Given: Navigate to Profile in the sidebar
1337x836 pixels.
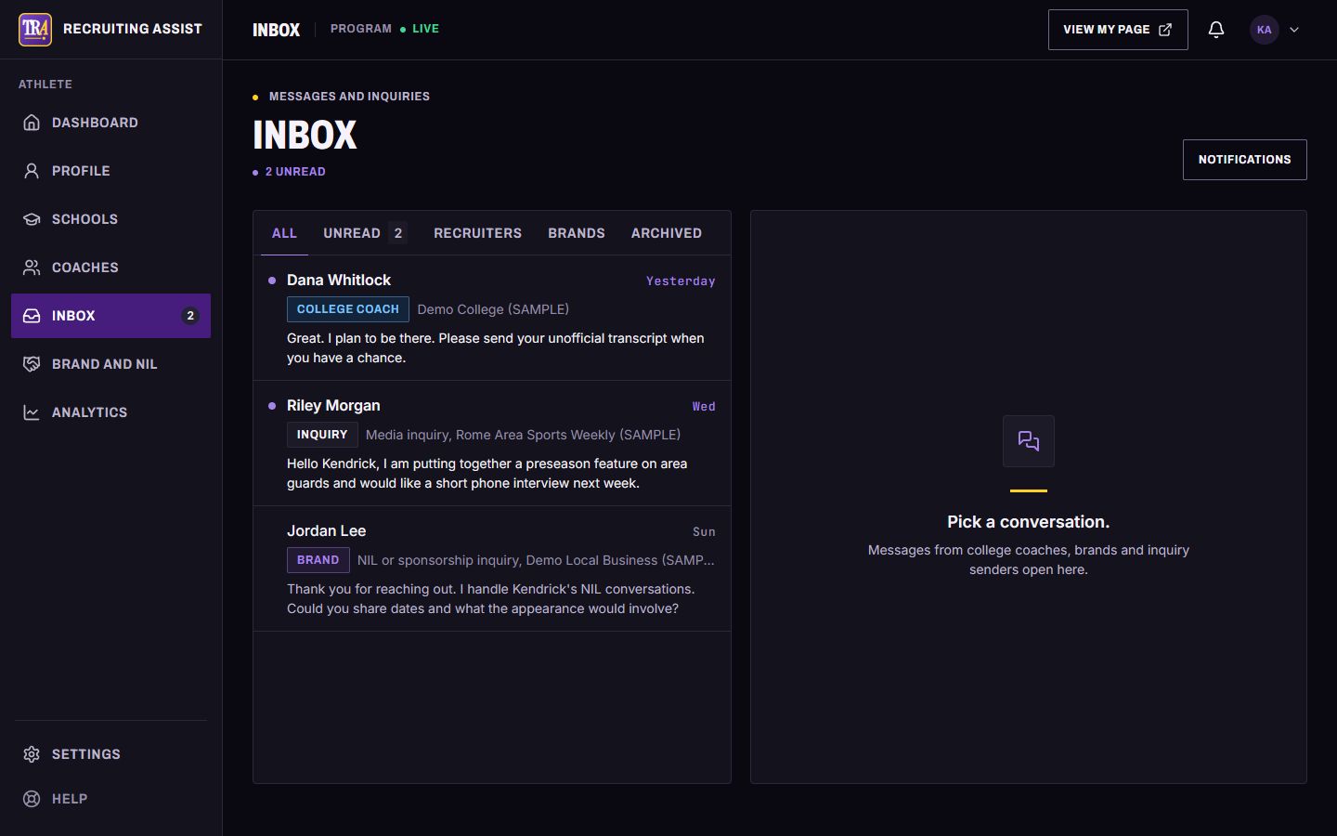Looking at the screenshot, I should [x=111, y=171].
